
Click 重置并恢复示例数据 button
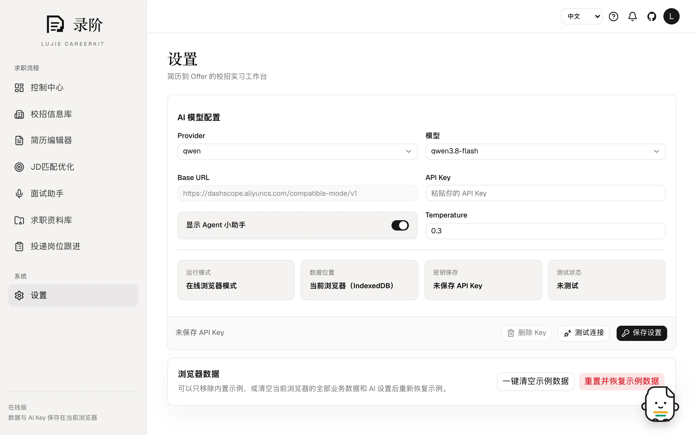point(622,381)
